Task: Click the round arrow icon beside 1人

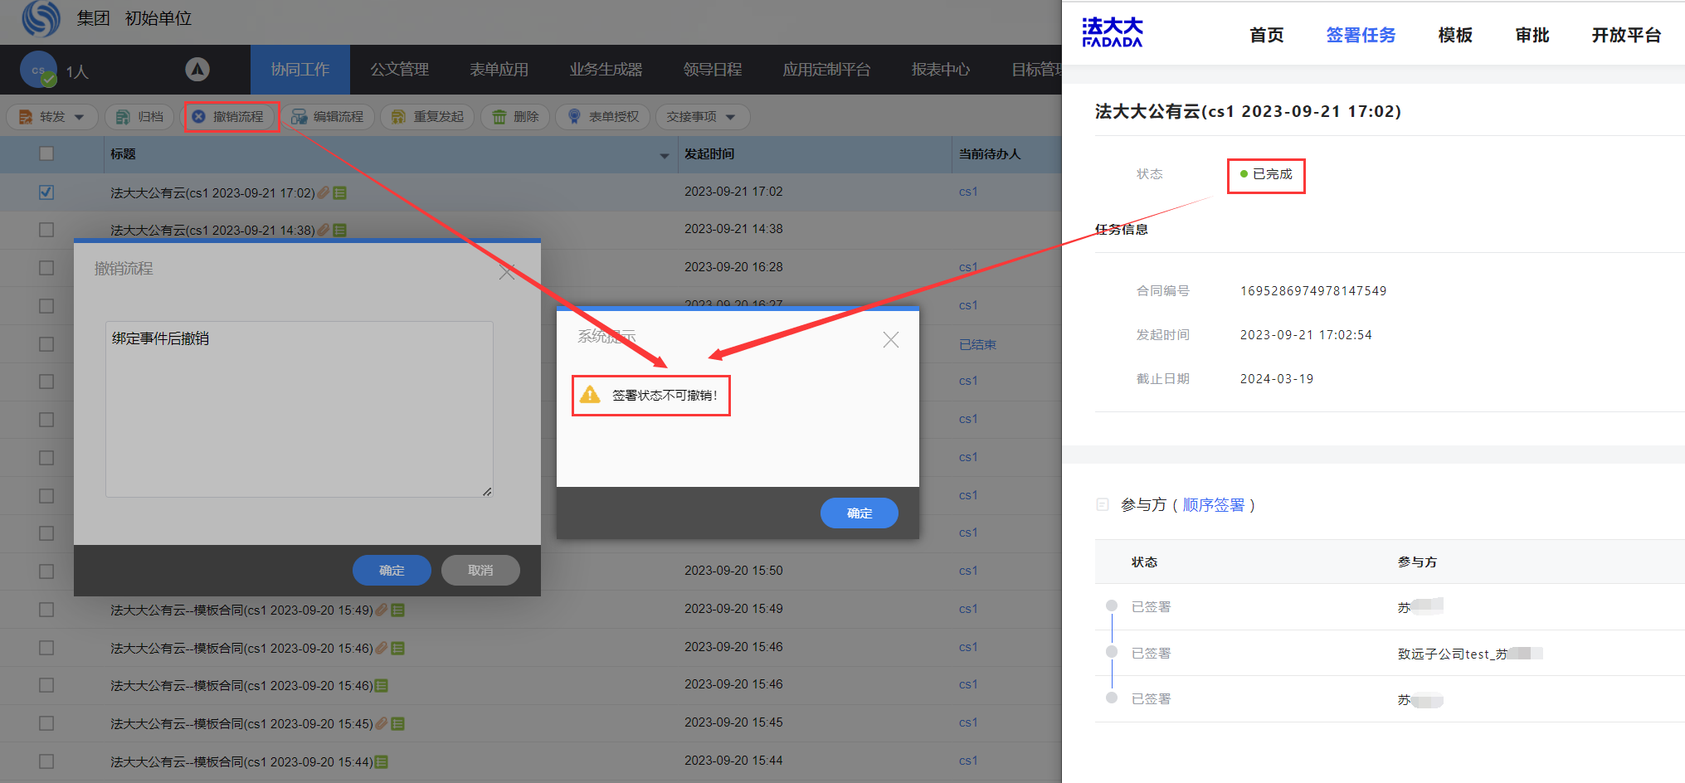Action: [197, 70]
